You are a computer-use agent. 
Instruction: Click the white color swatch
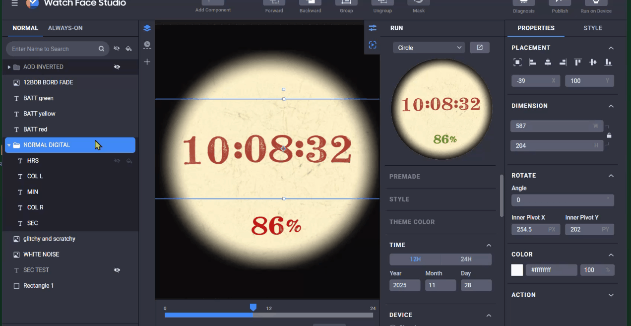coord(517,270)
